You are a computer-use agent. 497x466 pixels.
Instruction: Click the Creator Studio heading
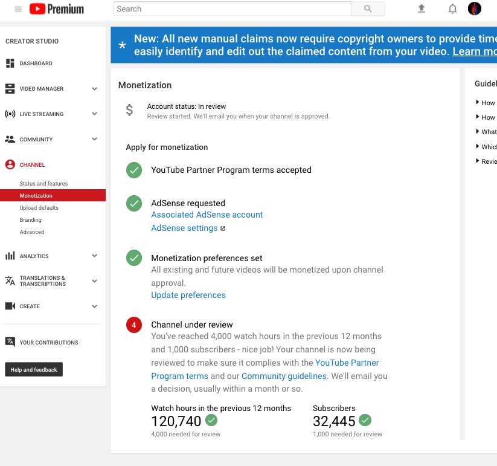(x=32, y=41)
